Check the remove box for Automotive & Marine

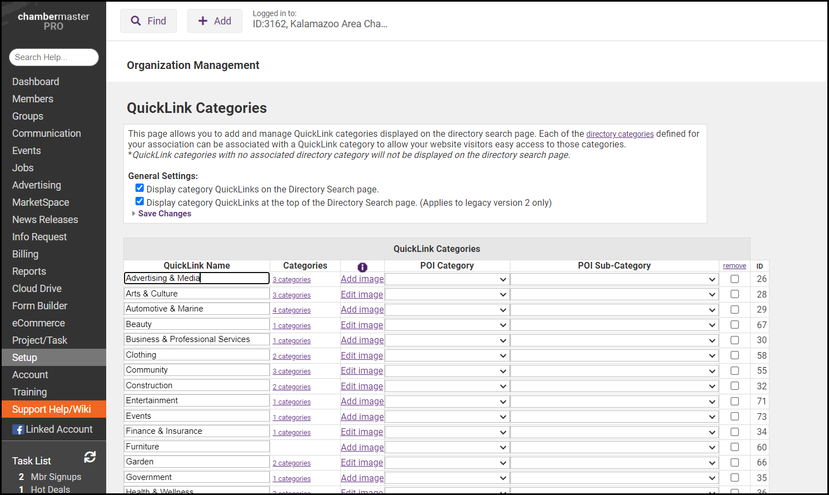pyautogui.click(x=734, y=310)
